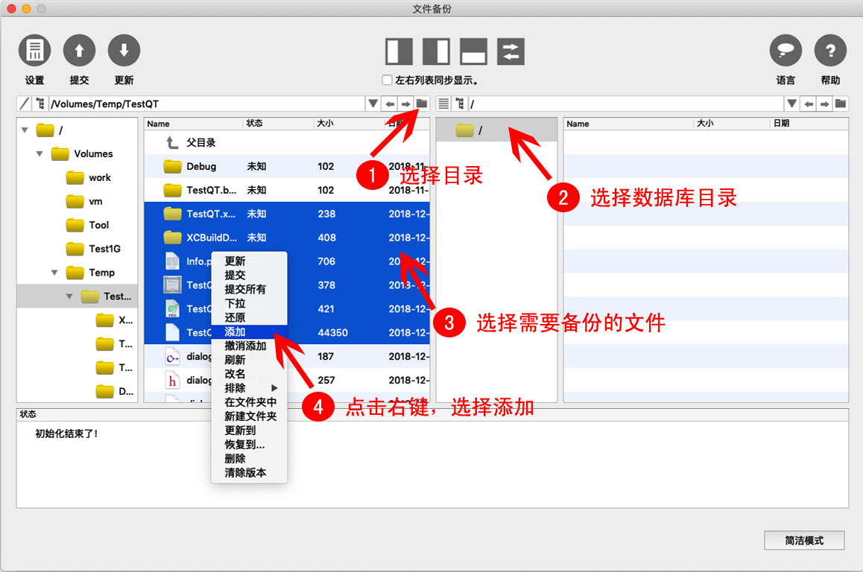Click the local path input field
The image size is (863, 572).
206,104
